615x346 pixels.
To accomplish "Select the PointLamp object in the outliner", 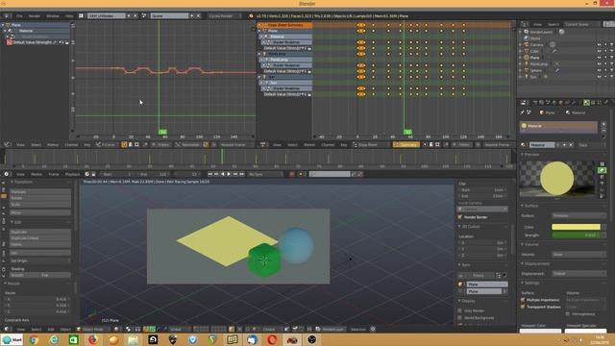I will tap(539, 64).
